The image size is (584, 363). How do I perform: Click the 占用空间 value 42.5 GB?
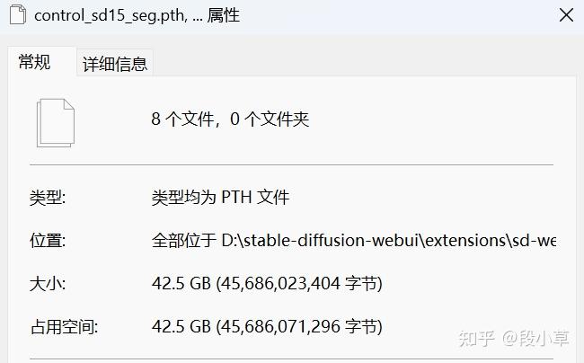coord(181,327)
